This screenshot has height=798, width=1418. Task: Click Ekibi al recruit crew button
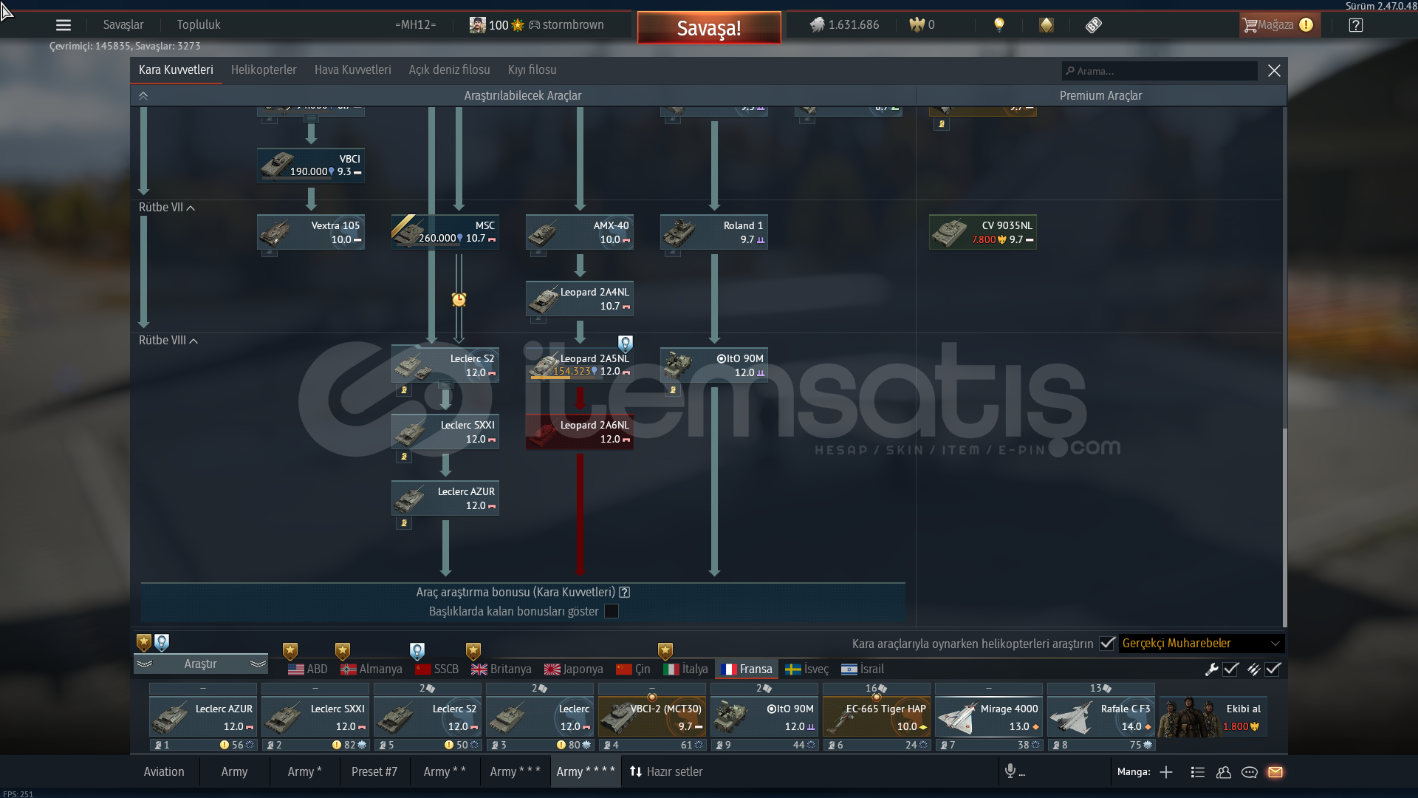pyautogui.click(x=1213, y=717)
